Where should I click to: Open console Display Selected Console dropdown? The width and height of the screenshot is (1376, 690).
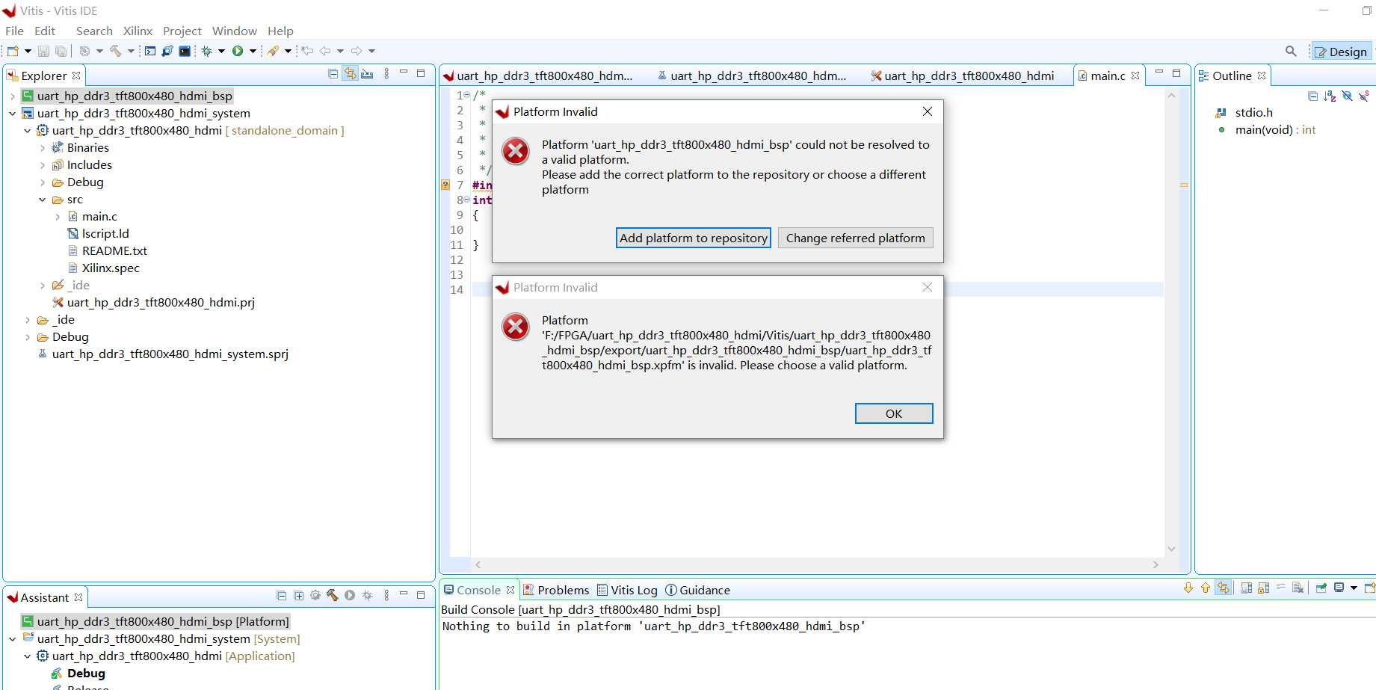click(x=1354, y=588)
